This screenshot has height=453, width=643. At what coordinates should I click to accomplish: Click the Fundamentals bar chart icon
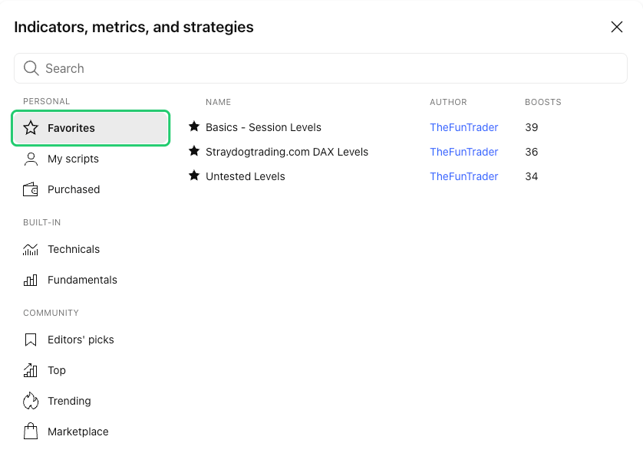point(31,281)
